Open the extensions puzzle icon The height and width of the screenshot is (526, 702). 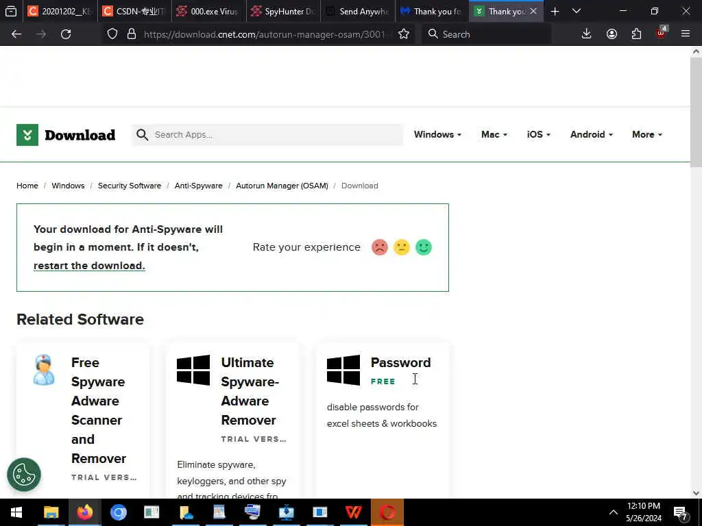coord(636,34)
